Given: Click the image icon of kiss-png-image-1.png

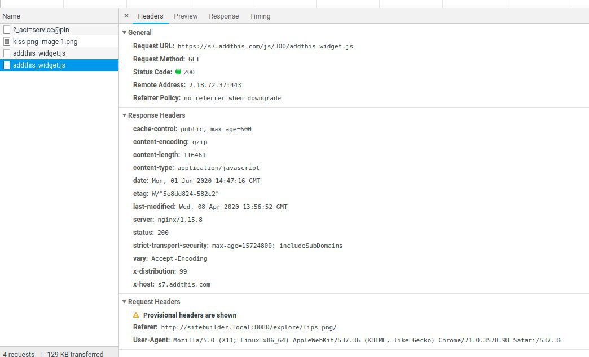Looking at the screenshot, I should tap(7, 42).
